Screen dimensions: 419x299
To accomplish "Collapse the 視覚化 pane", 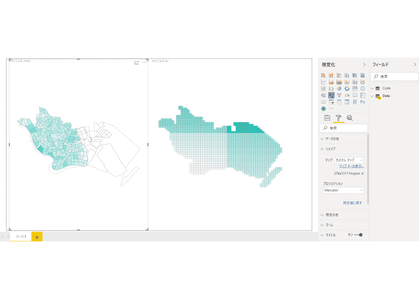I will tap(364, 65).
